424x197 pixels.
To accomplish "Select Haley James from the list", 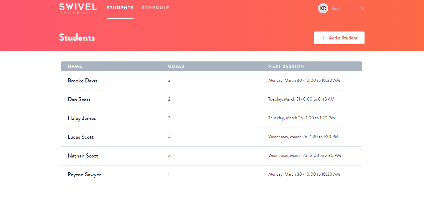I will pyautogui.click(x=82, y=118).
